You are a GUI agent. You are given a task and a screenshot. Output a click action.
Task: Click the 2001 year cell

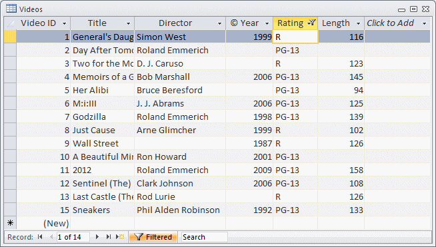[x=249, y=157]
